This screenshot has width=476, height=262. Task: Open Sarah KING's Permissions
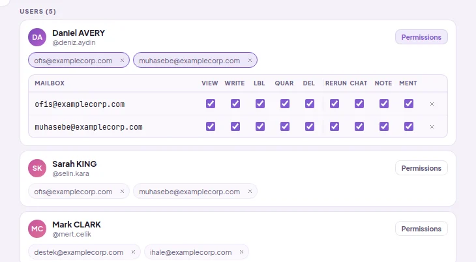tap(421, 168)
